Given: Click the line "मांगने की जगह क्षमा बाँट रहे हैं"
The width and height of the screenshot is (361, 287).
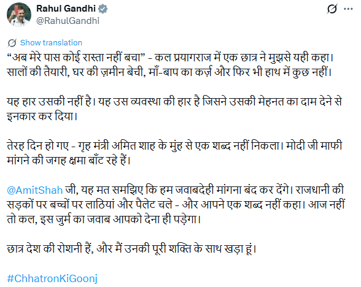Looking at the screenshot, I should tap(69, 161).
